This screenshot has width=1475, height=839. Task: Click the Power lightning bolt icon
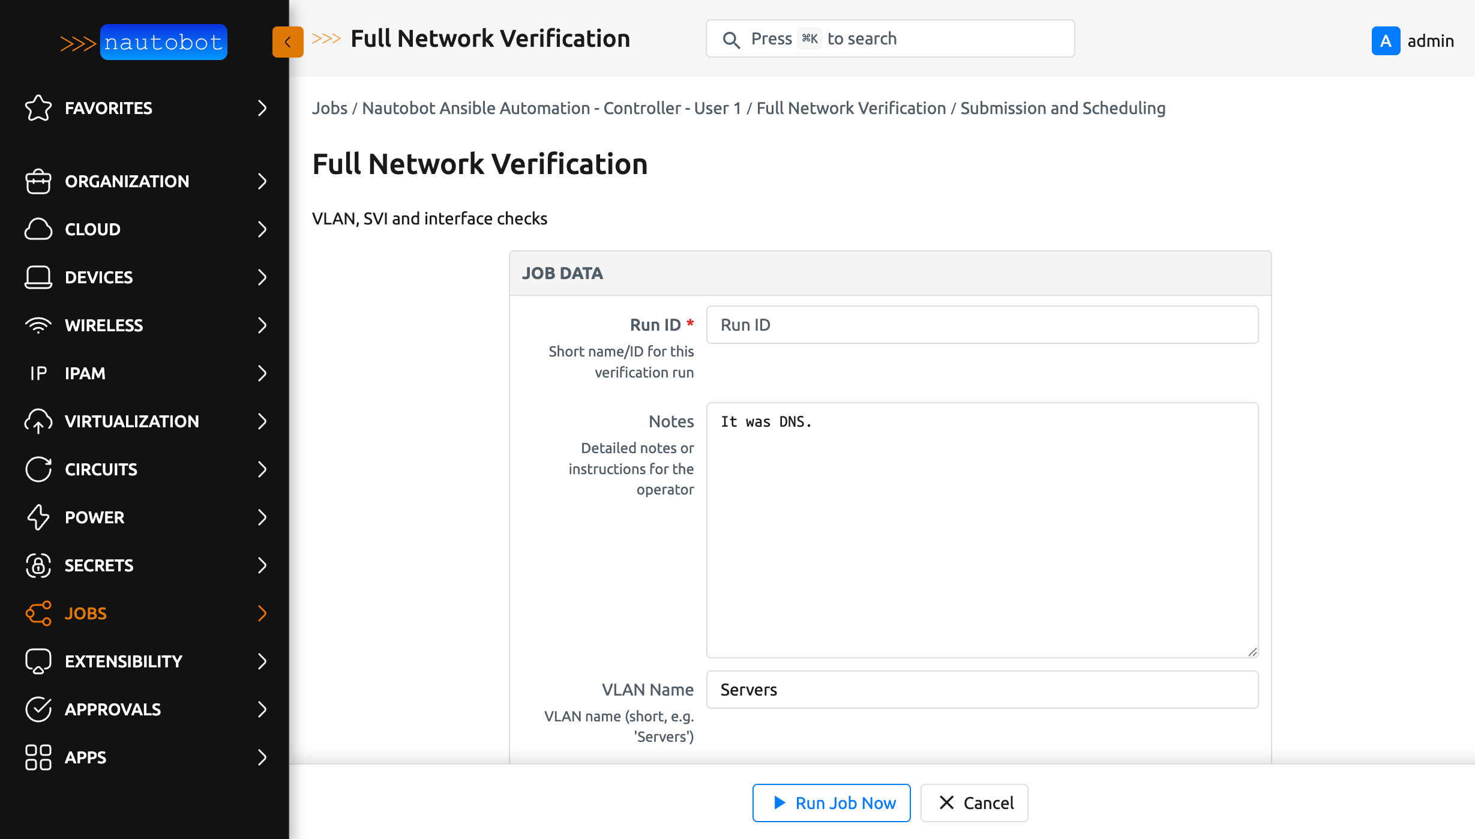point(38,517)
